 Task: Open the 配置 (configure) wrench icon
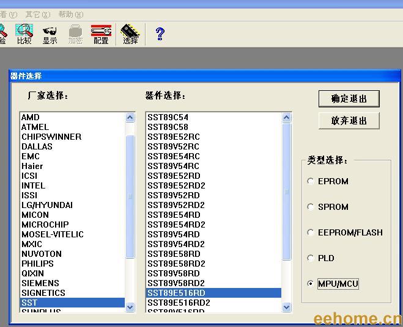101,34
